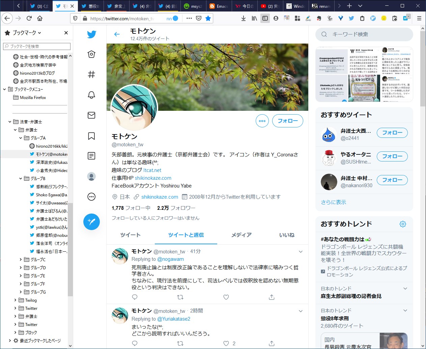Open the ltcat.net blog link

pyautogui.click(x=152, y=170)
